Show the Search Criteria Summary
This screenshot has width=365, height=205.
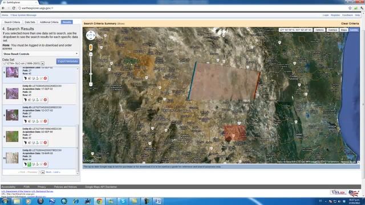pyautogui.click(x=121, y=24)
